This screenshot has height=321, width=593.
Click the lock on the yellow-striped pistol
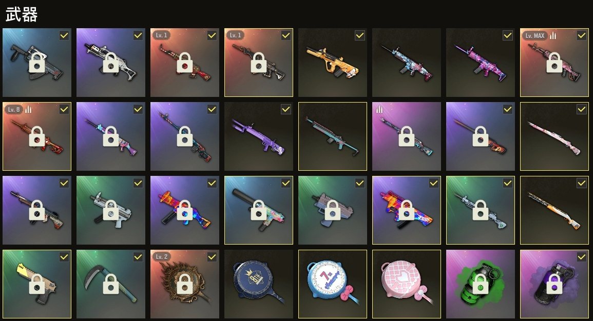37,284
